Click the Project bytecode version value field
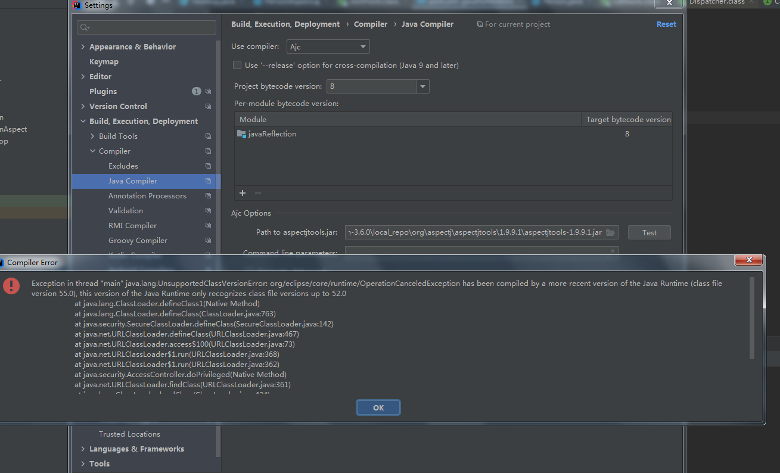The image size is (780, 473). (371, 86)
